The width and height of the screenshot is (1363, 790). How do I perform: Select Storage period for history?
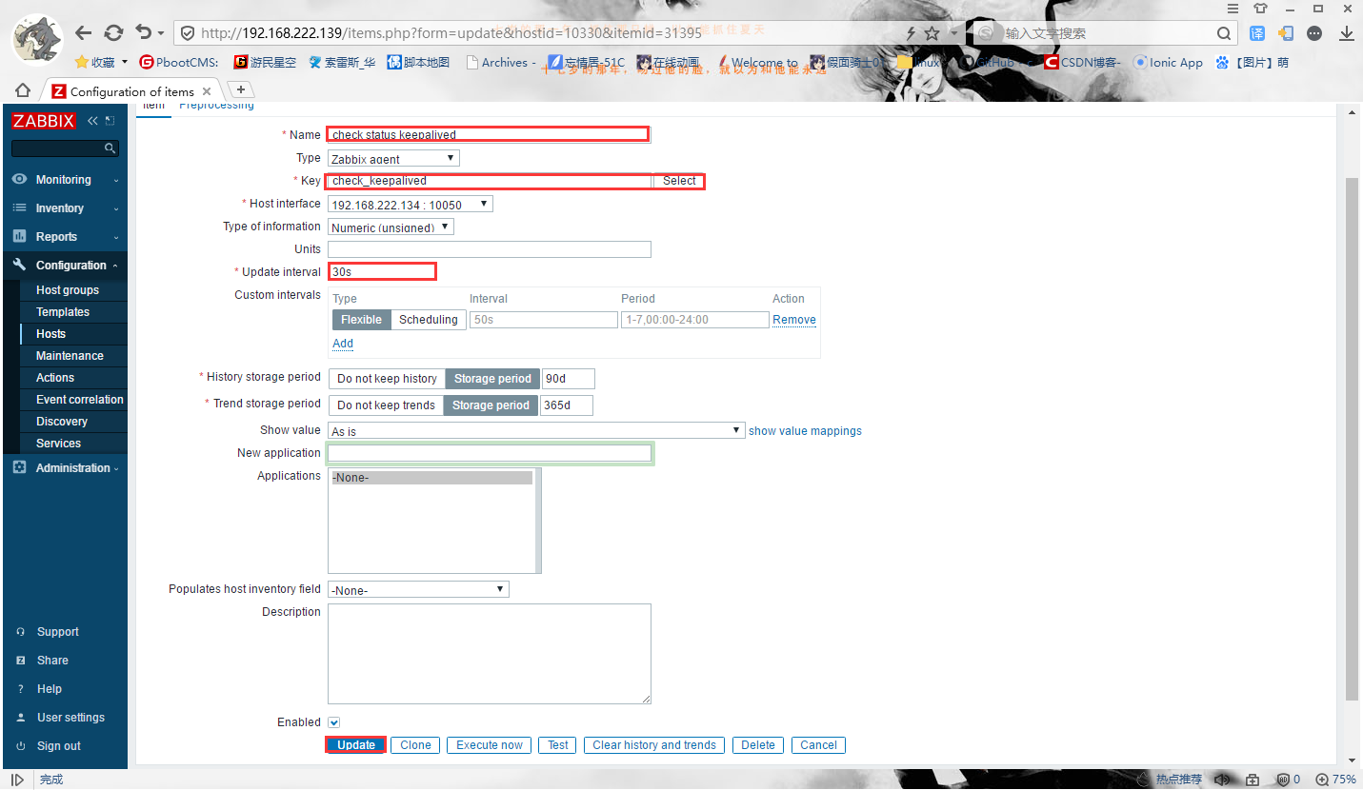click(492, 379)
